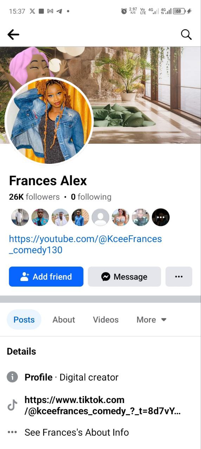
Task: Open the last follower avatar with dots overlay
Action: click(x=161, y=217)
